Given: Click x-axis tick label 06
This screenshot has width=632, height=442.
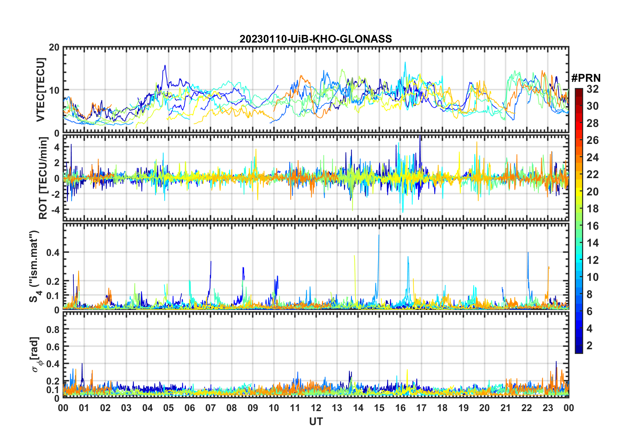Looking at the screenshot, I should [190, 408].
